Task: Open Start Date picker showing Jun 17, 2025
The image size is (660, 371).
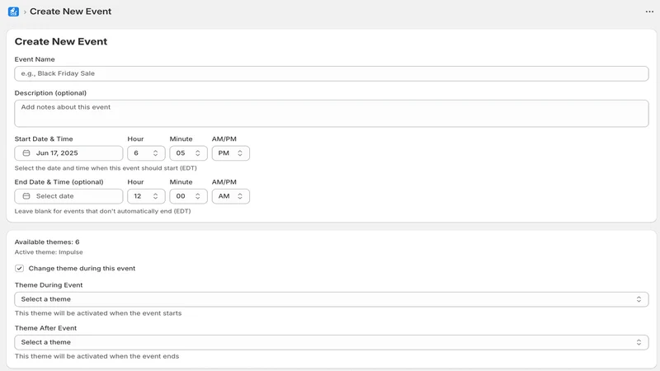Action: point(68,153)
